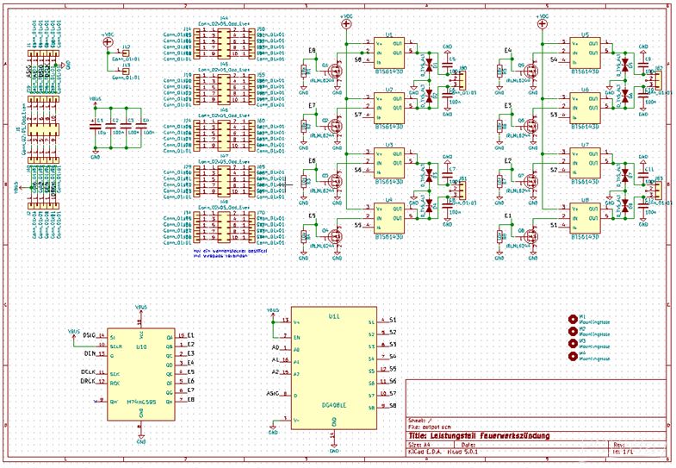The height and width of the screenshot is (468, 676).
Task: Select the title text Leistungsteil Feuerwerkszündung
Action: (479, 435)
